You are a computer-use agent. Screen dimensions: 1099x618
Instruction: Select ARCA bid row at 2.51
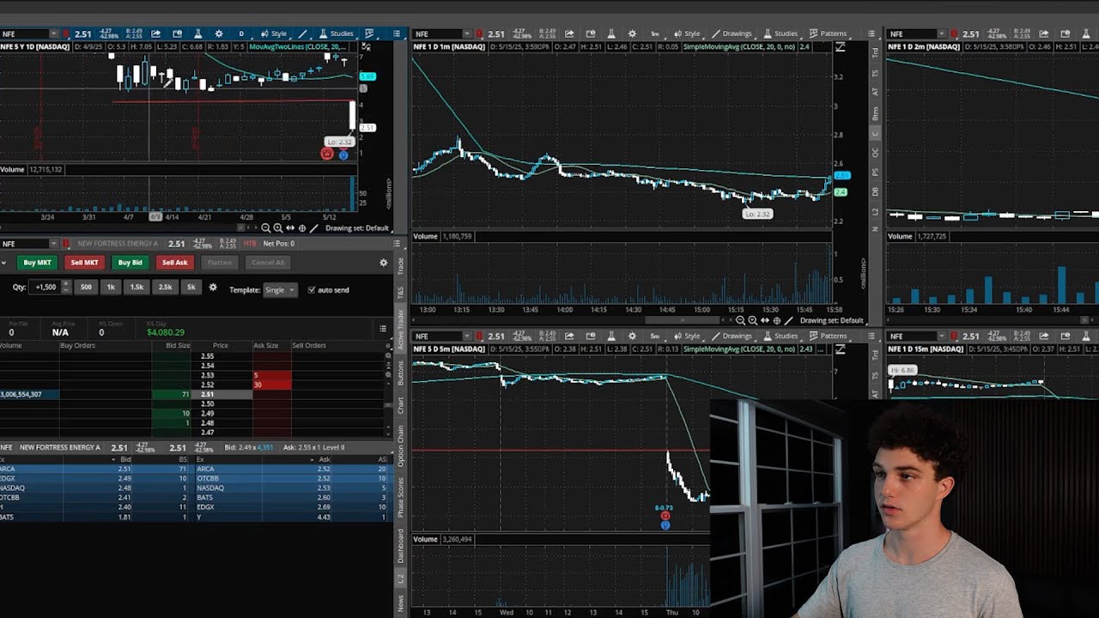click(97, 469)
